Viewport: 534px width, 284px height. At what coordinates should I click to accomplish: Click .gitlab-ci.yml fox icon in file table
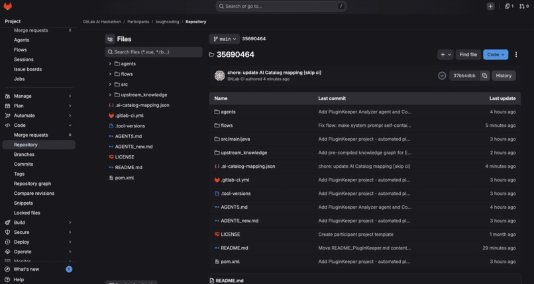pyautogui.click(x=217, y=180)
